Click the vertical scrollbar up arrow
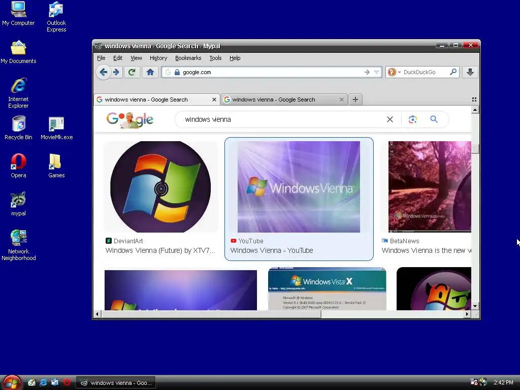Viewport: 520px width, 390px height. 475,110
